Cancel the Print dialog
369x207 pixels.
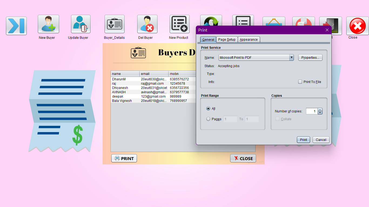tap(321, 140)
